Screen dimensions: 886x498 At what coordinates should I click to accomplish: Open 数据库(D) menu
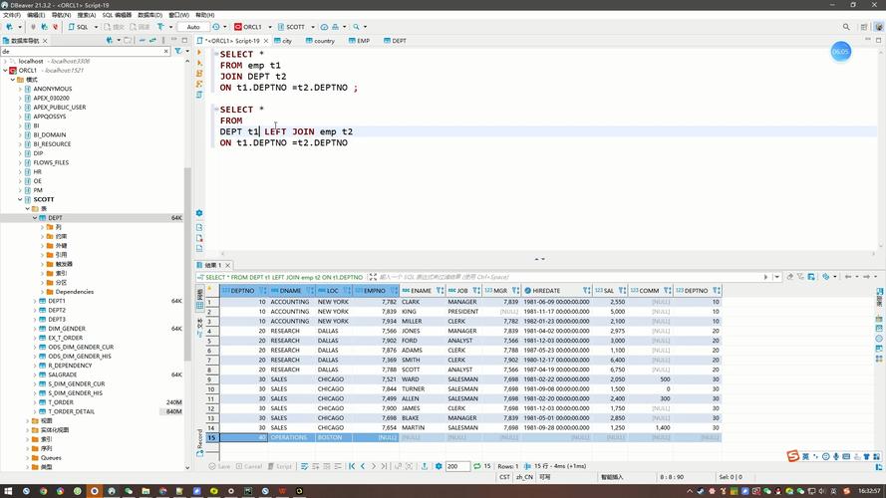pyautogui.click(x=150, y=15)
